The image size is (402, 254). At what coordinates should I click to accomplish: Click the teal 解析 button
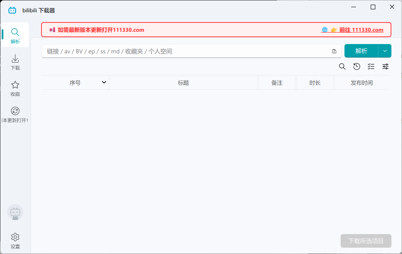coord(361,51)
